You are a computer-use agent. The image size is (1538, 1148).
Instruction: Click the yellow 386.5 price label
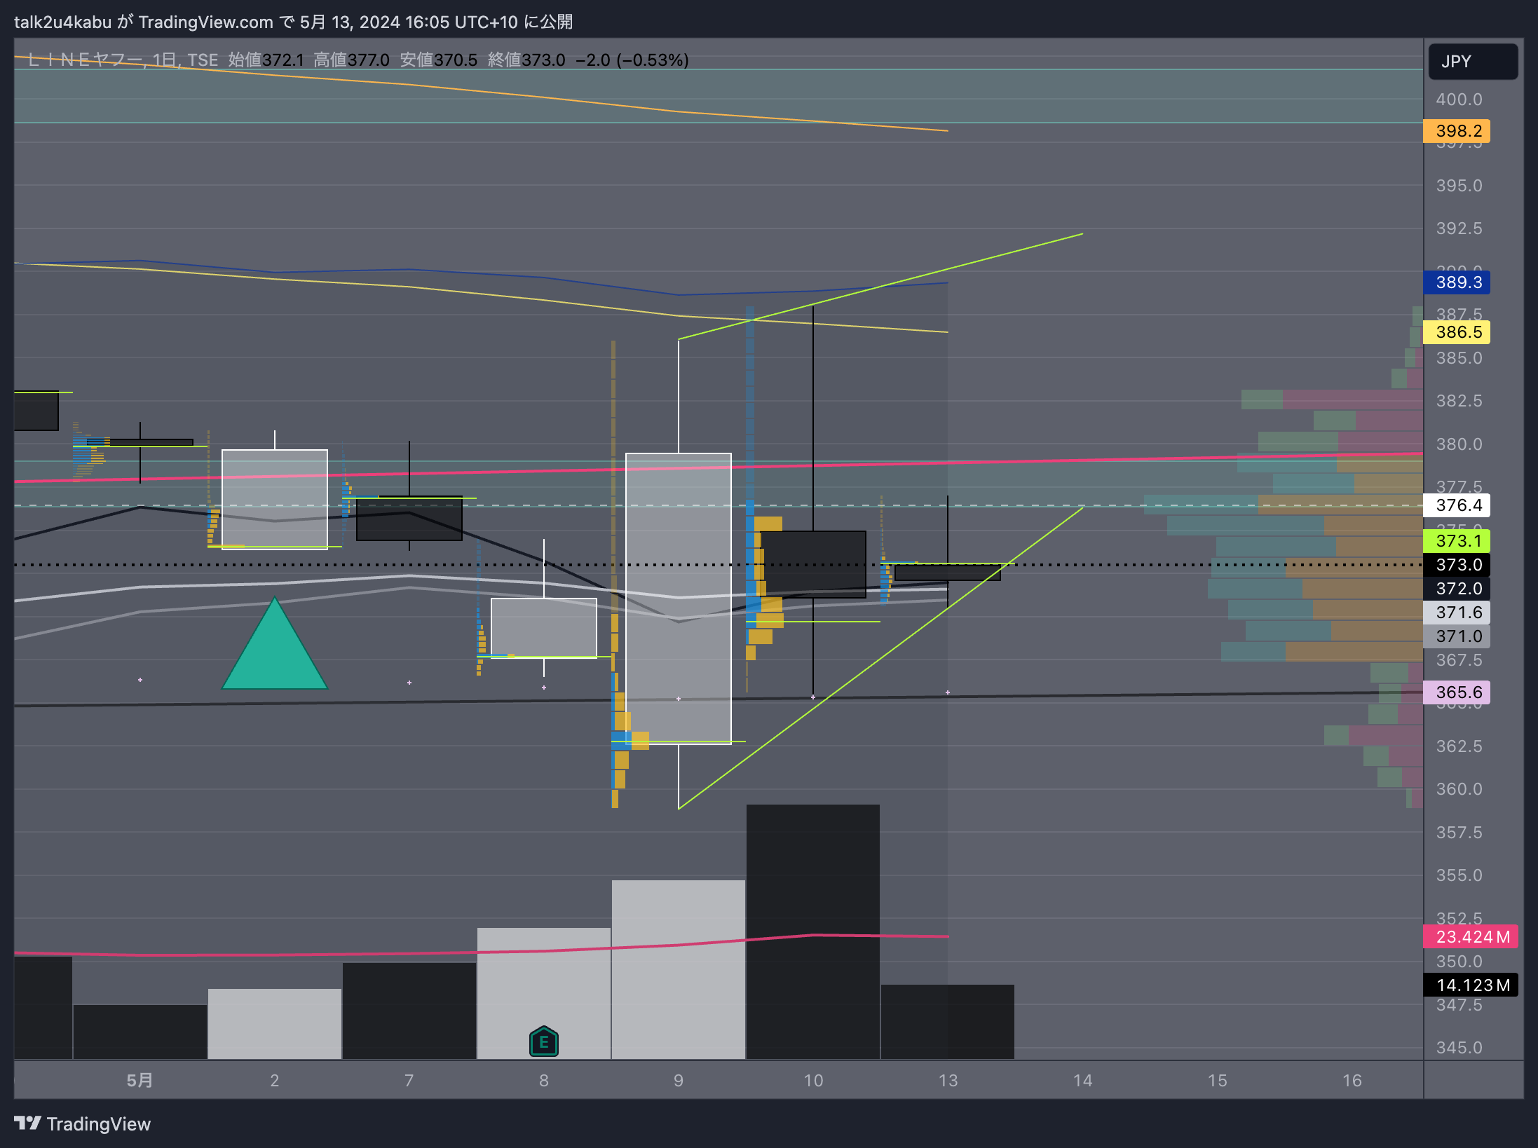click(1457, 332)
